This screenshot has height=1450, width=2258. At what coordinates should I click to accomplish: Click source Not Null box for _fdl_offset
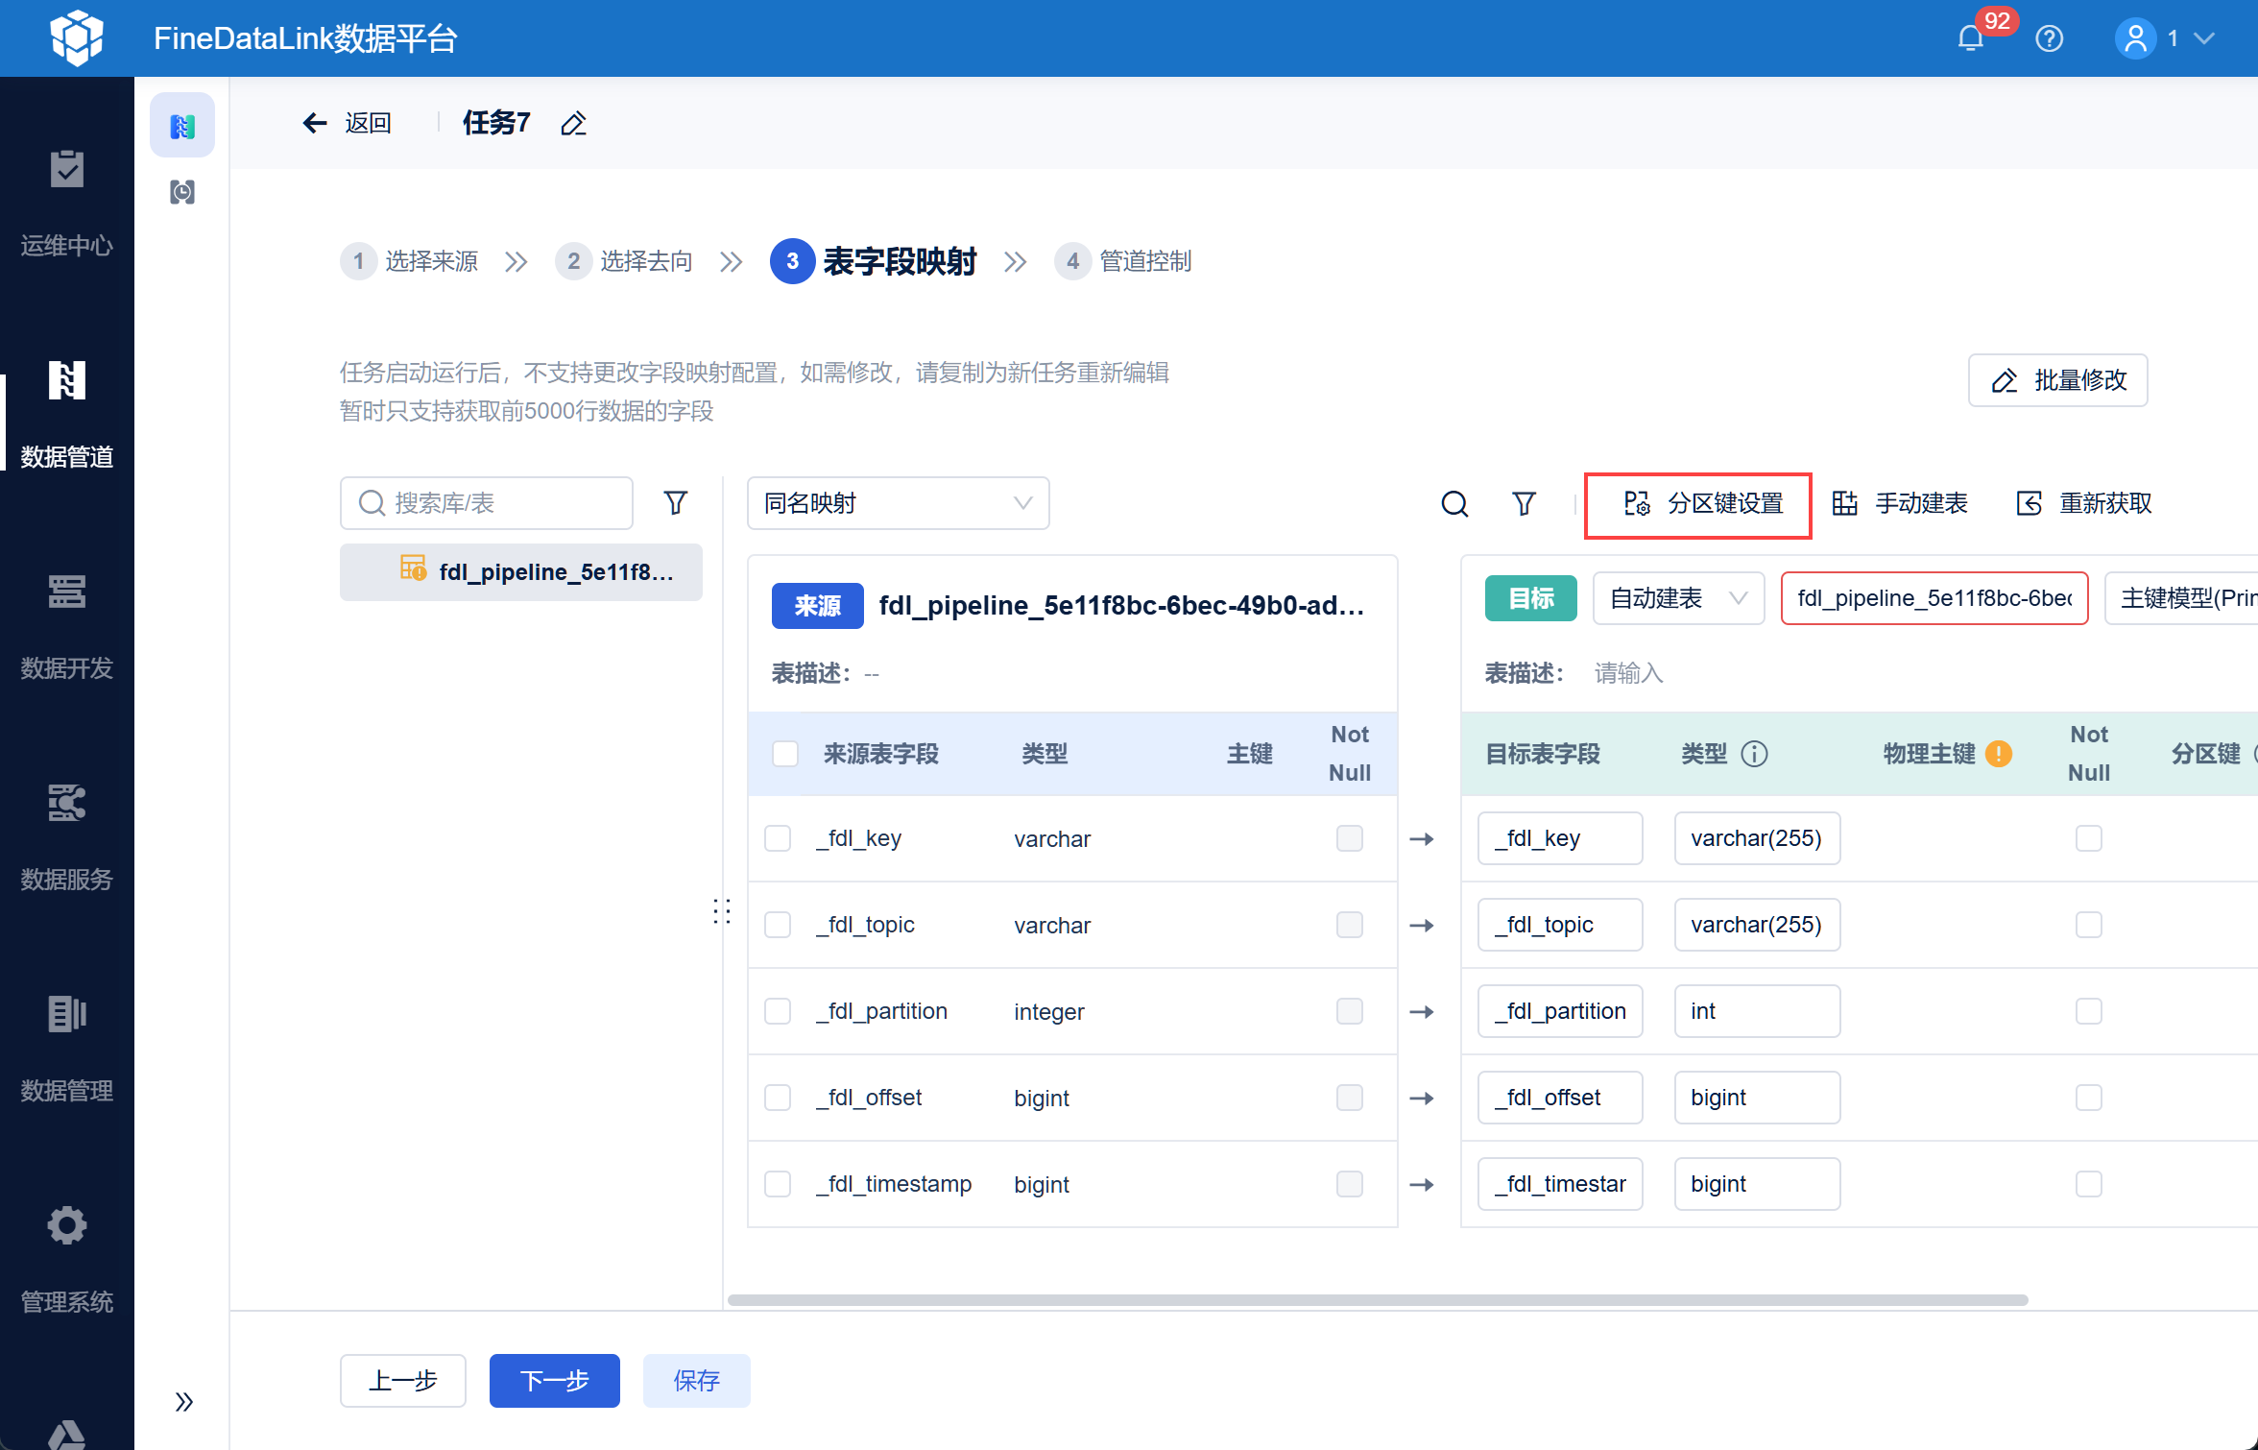(1350, 1098)
